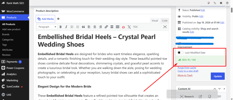233x100 pixels.
Task: Click Copy to a new draft
Action: point(188,71)
